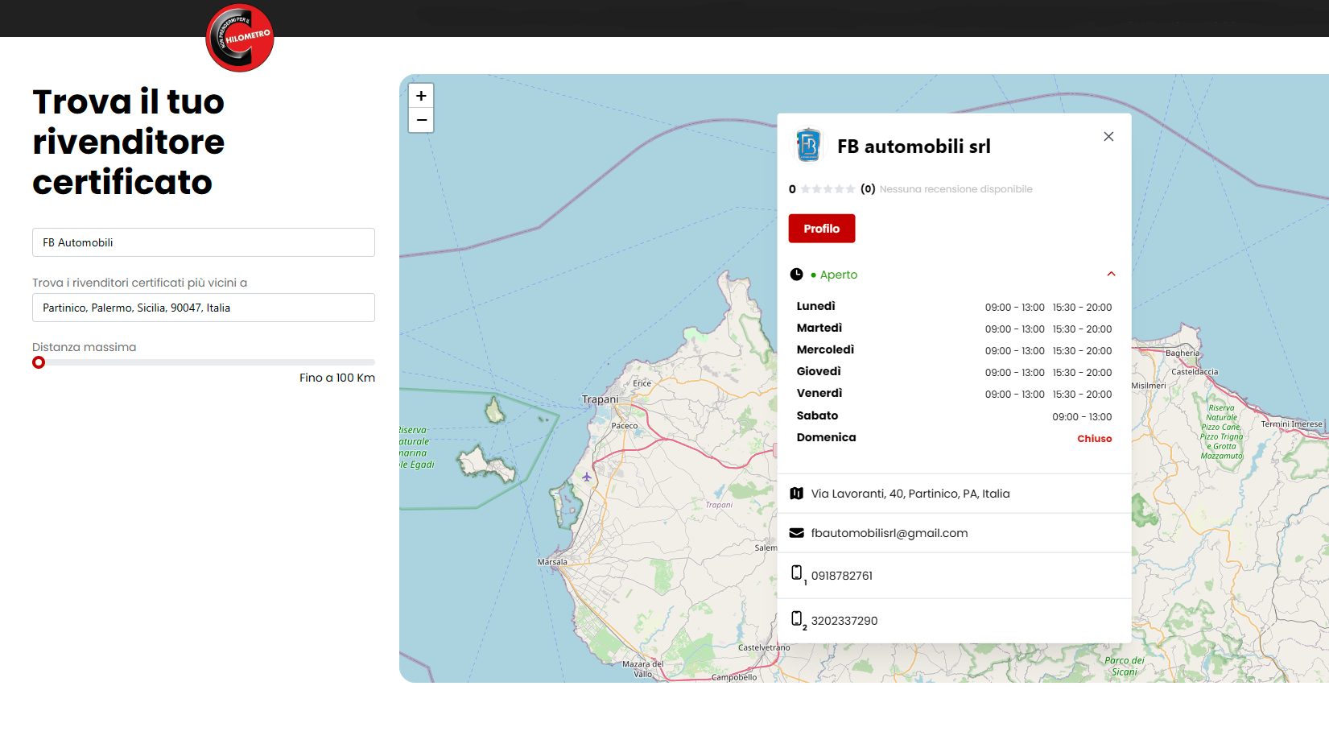The image size is (1329, 748).
Task: Focus the dealer name field FB Automobili
Action: (x=203, y=242)
